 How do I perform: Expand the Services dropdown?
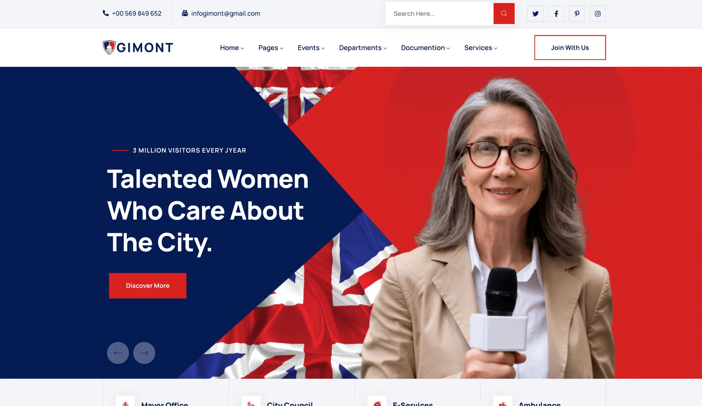[x=480, y=48]
